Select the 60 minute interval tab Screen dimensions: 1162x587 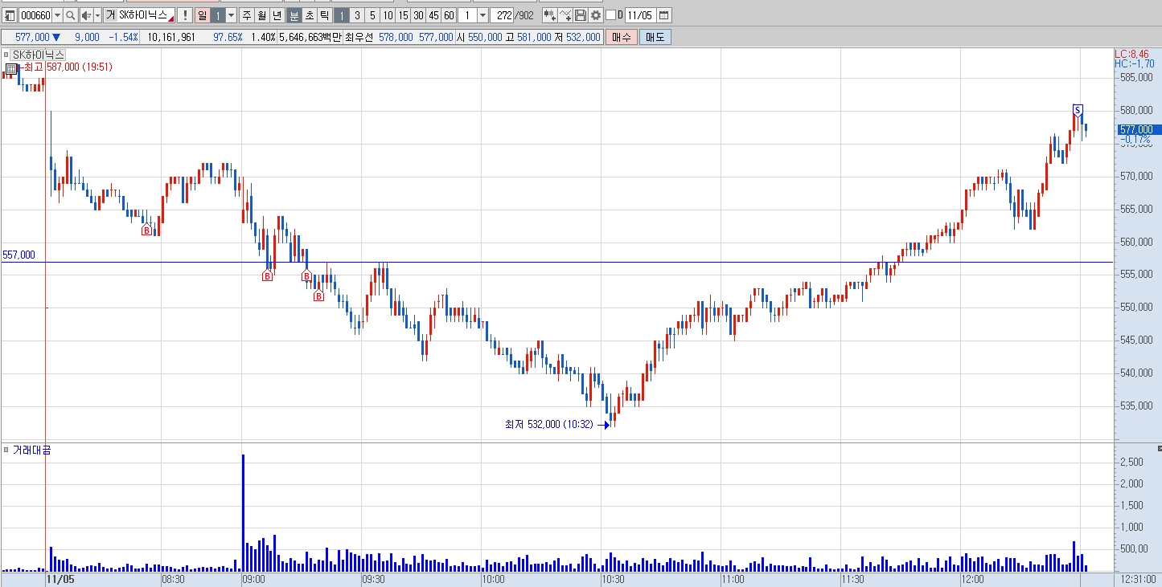click(449, 15)
